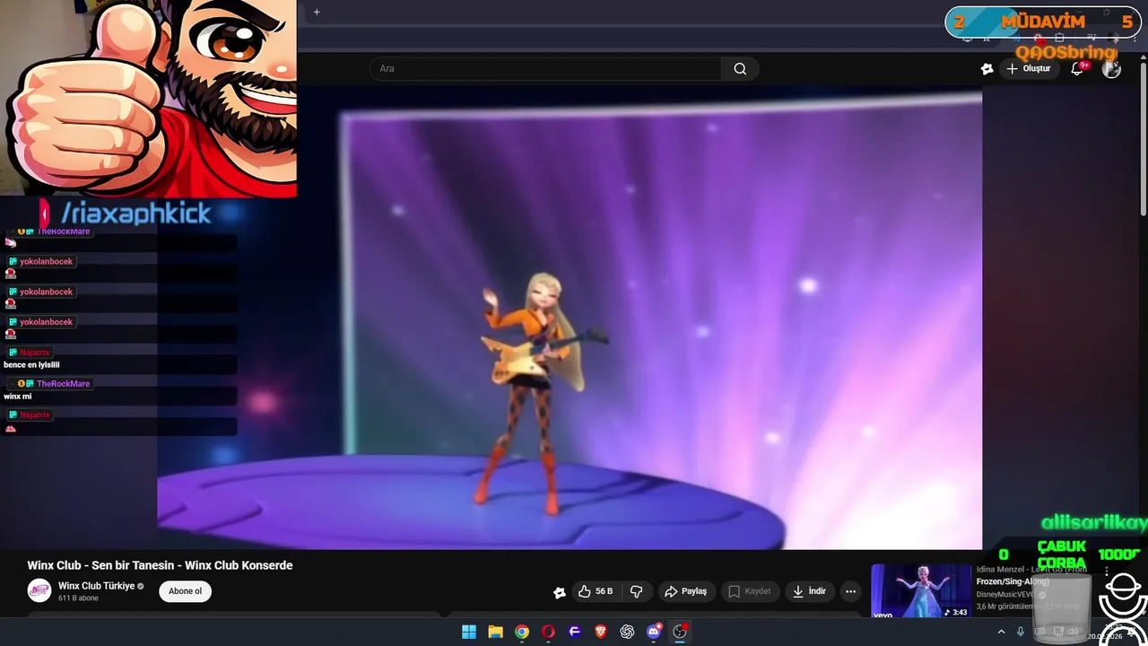
Task: Click the microphone tray icon
Action: point(1021,632)
